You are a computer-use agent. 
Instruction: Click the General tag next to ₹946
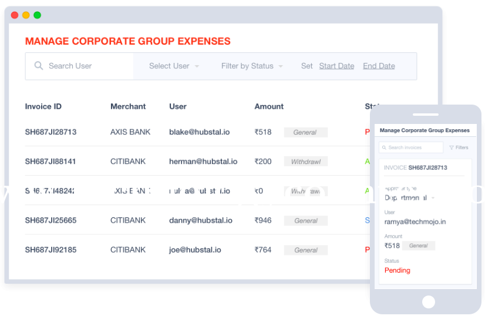(x=305, y=221)
